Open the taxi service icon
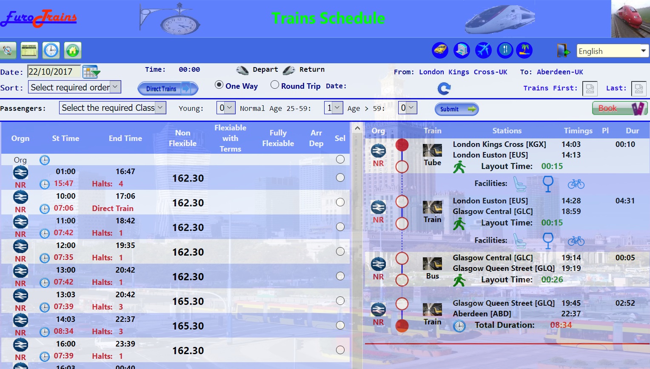 pyautogui.click(x=440, y=50)
